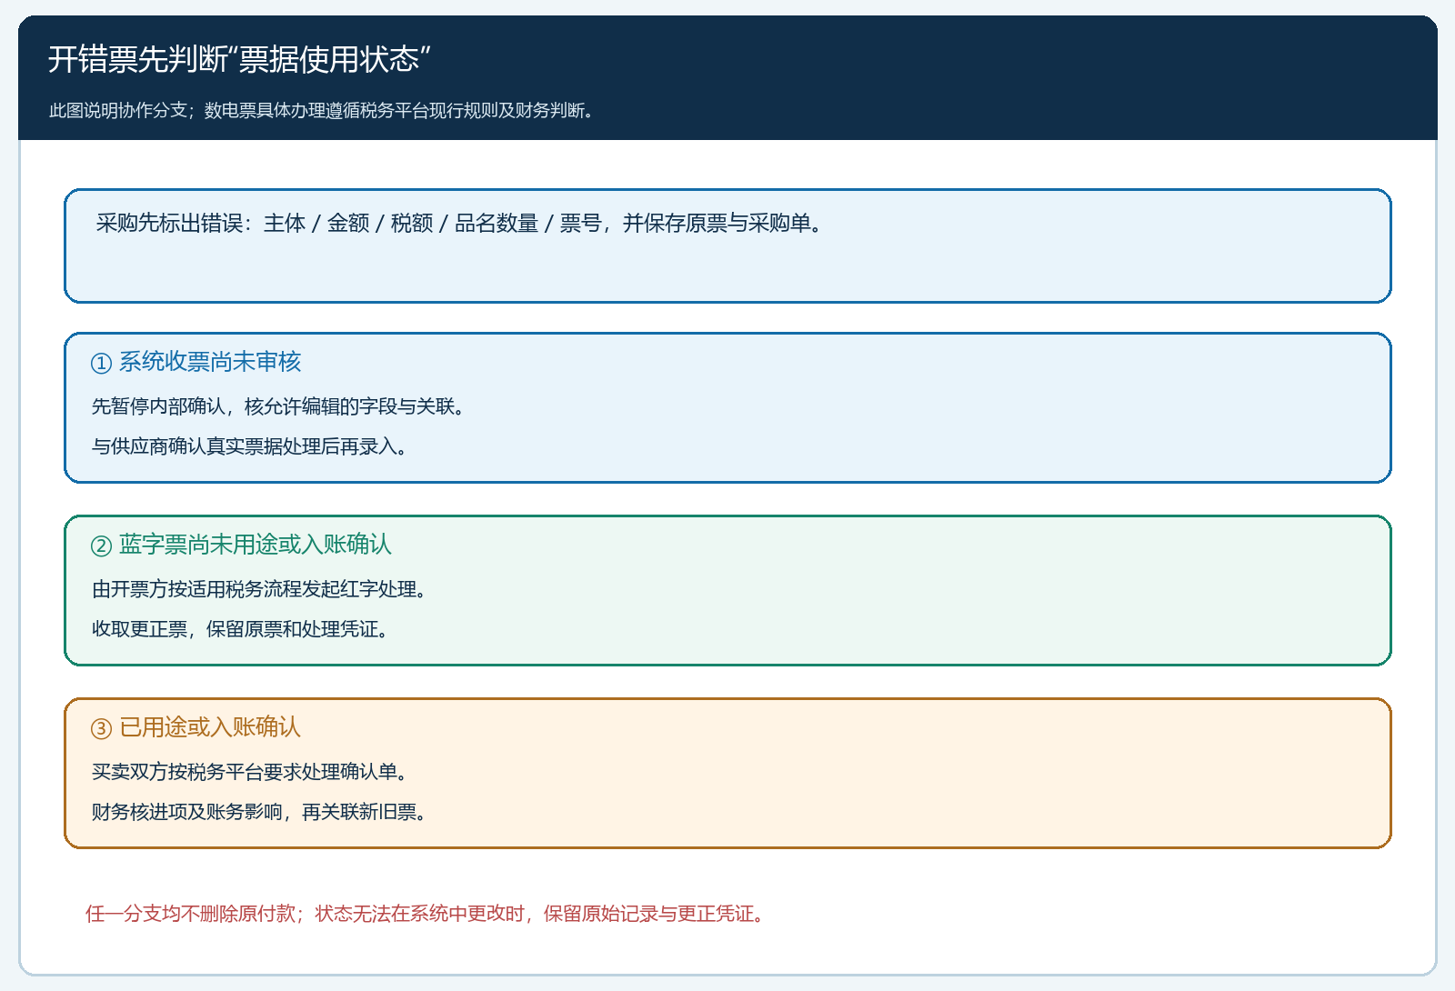
Task: Click the line 财务核进项及账务影响，再关联新旧票
Action: [x=261, y=812]
